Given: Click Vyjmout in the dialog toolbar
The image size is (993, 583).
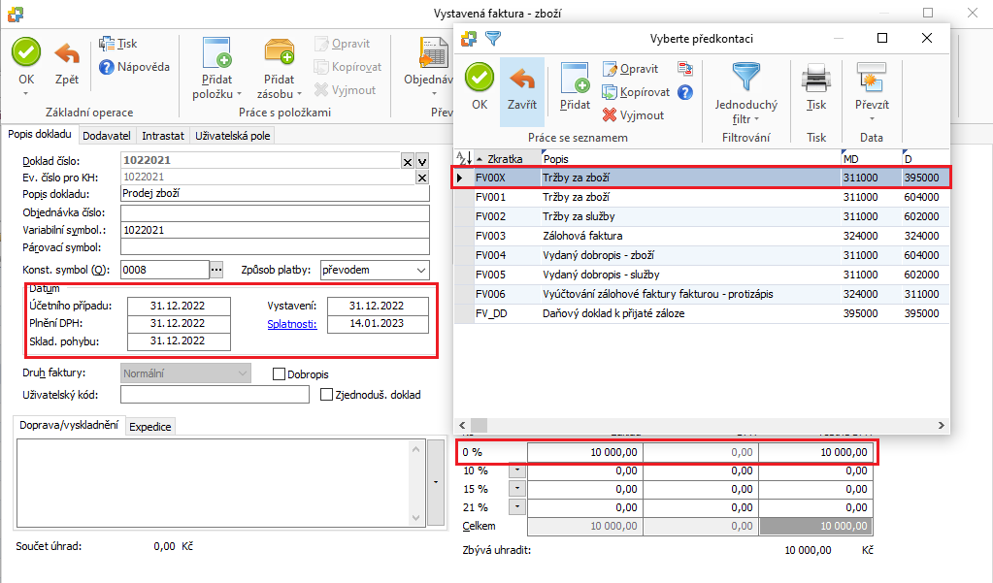Looking at the screenshot, I should [x=633, y=114].
